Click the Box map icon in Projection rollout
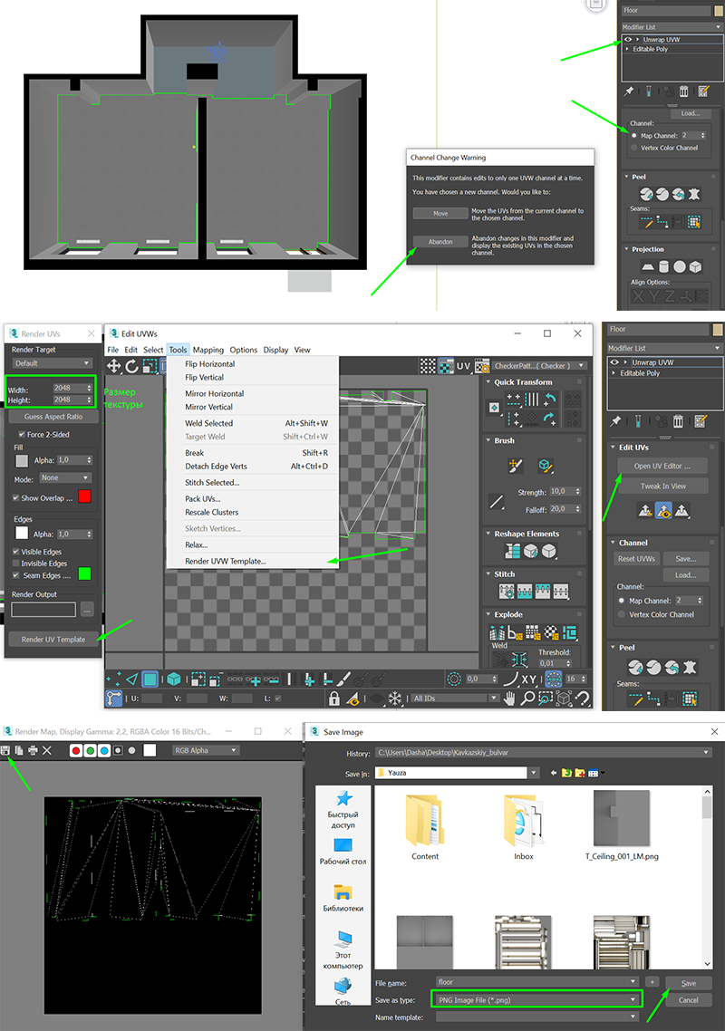This screenshot has width=725, height=1031. (x=695, y=266)
